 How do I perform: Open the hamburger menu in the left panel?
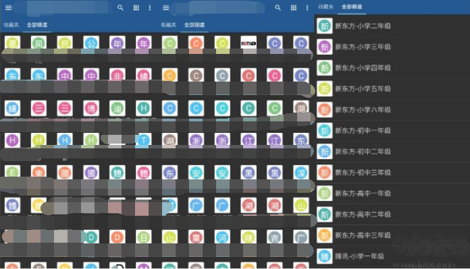pyautogui.click(x=8, y=8)
